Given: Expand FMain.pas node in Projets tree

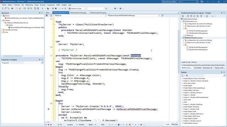Looking at the screenshot, I should pyautogui.click(x=184, y=35).
